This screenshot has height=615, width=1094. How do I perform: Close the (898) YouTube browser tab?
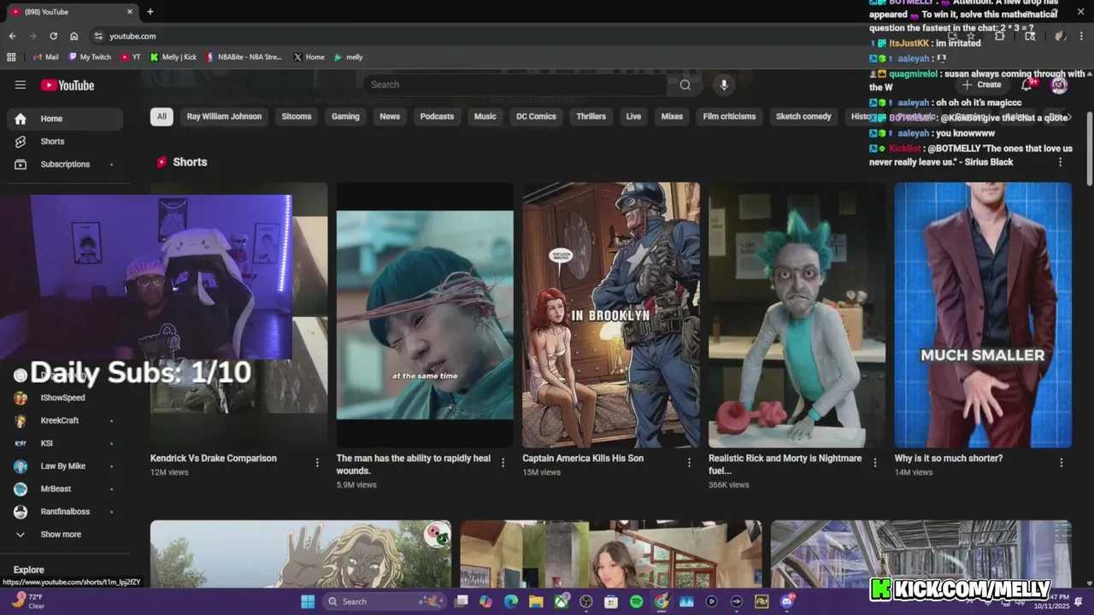click(x=130, y=11)
